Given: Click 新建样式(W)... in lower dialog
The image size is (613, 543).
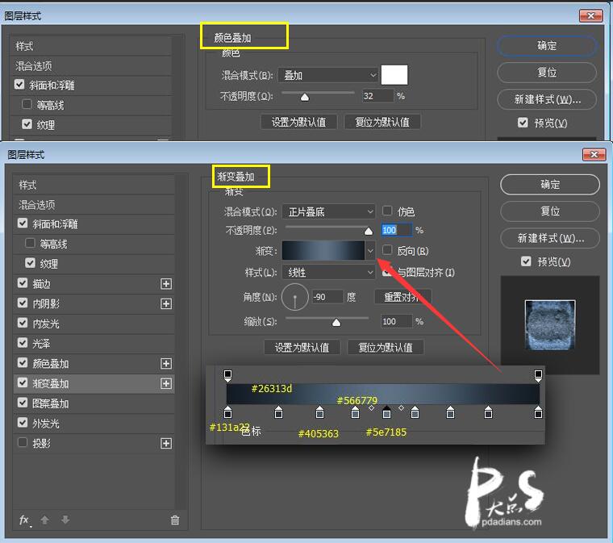Looking at the screenshot, I should point(549,238).
